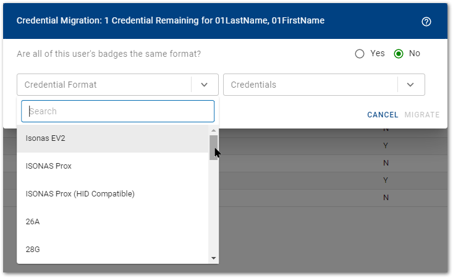Expand the Credentials dropdown chevron
This screenshot has height=278, width=453.
[x=410, y=85]
